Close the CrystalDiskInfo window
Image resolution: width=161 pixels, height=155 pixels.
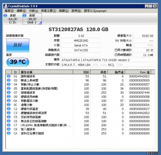coord(155,6)
